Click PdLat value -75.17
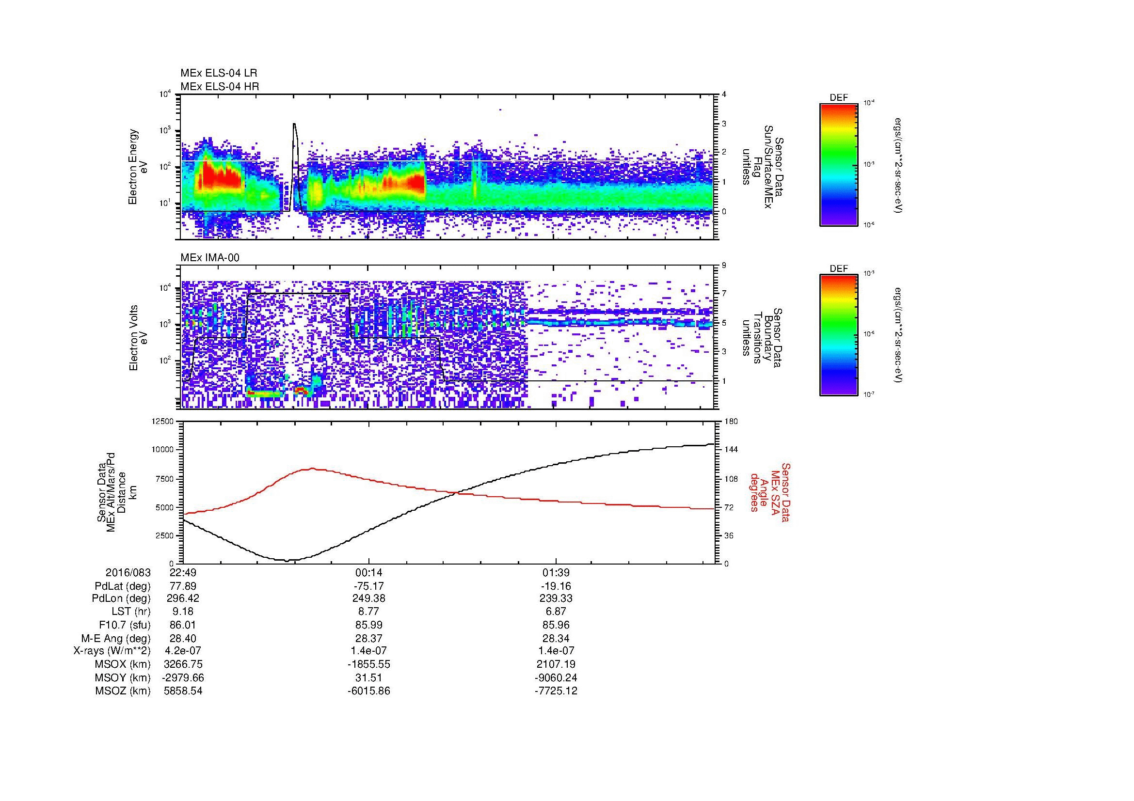Image resolution: width=1134 pixels, height=801 pixels. click(x=368, y=586)
